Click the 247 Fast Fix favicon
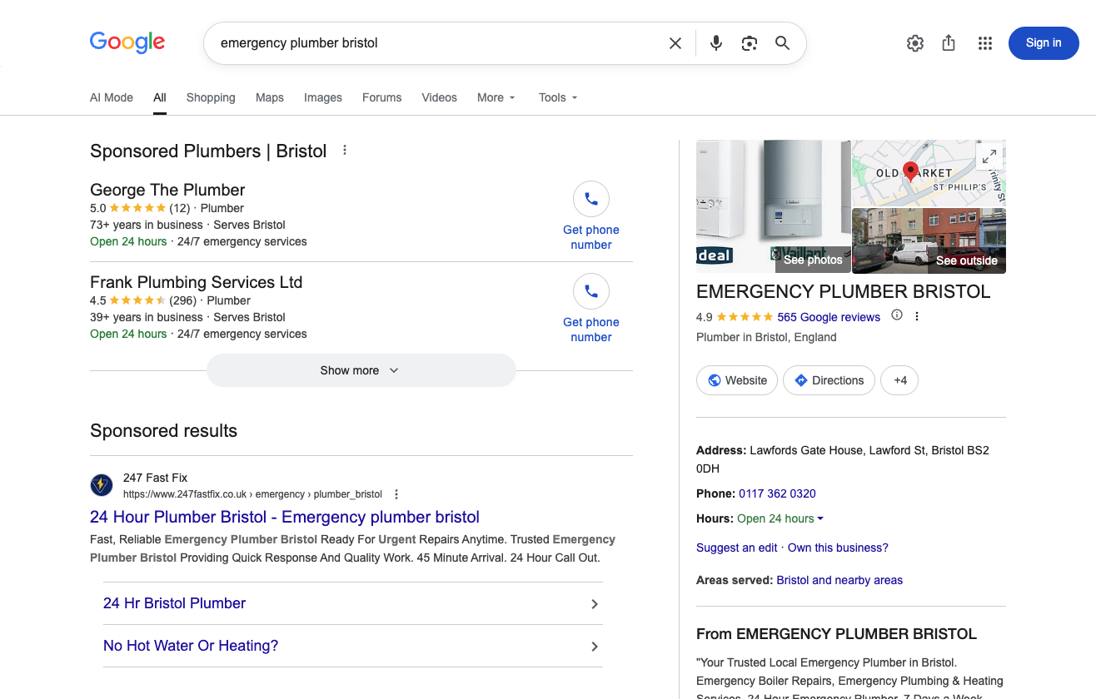The height and width of the screenshot is (699, 1096). [101, 485]
